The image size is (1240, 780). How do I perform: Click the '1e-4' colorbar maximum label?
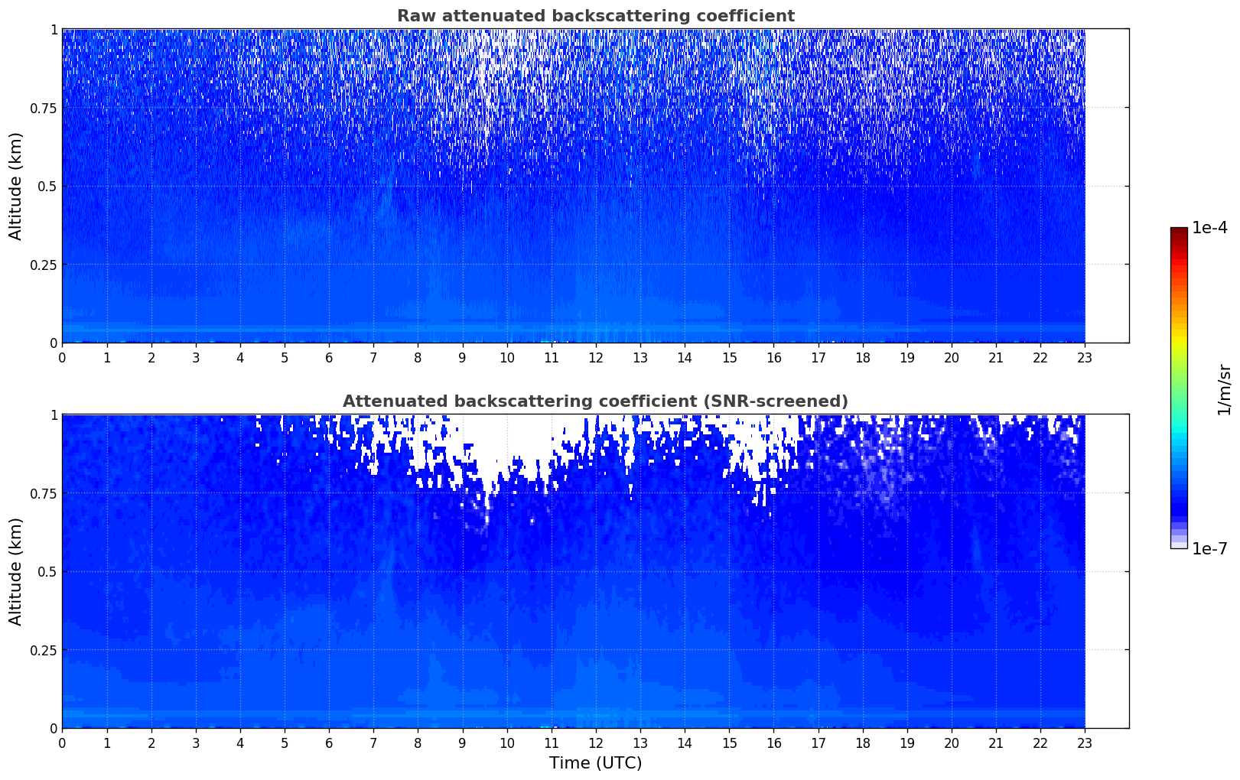(1209, 228)
